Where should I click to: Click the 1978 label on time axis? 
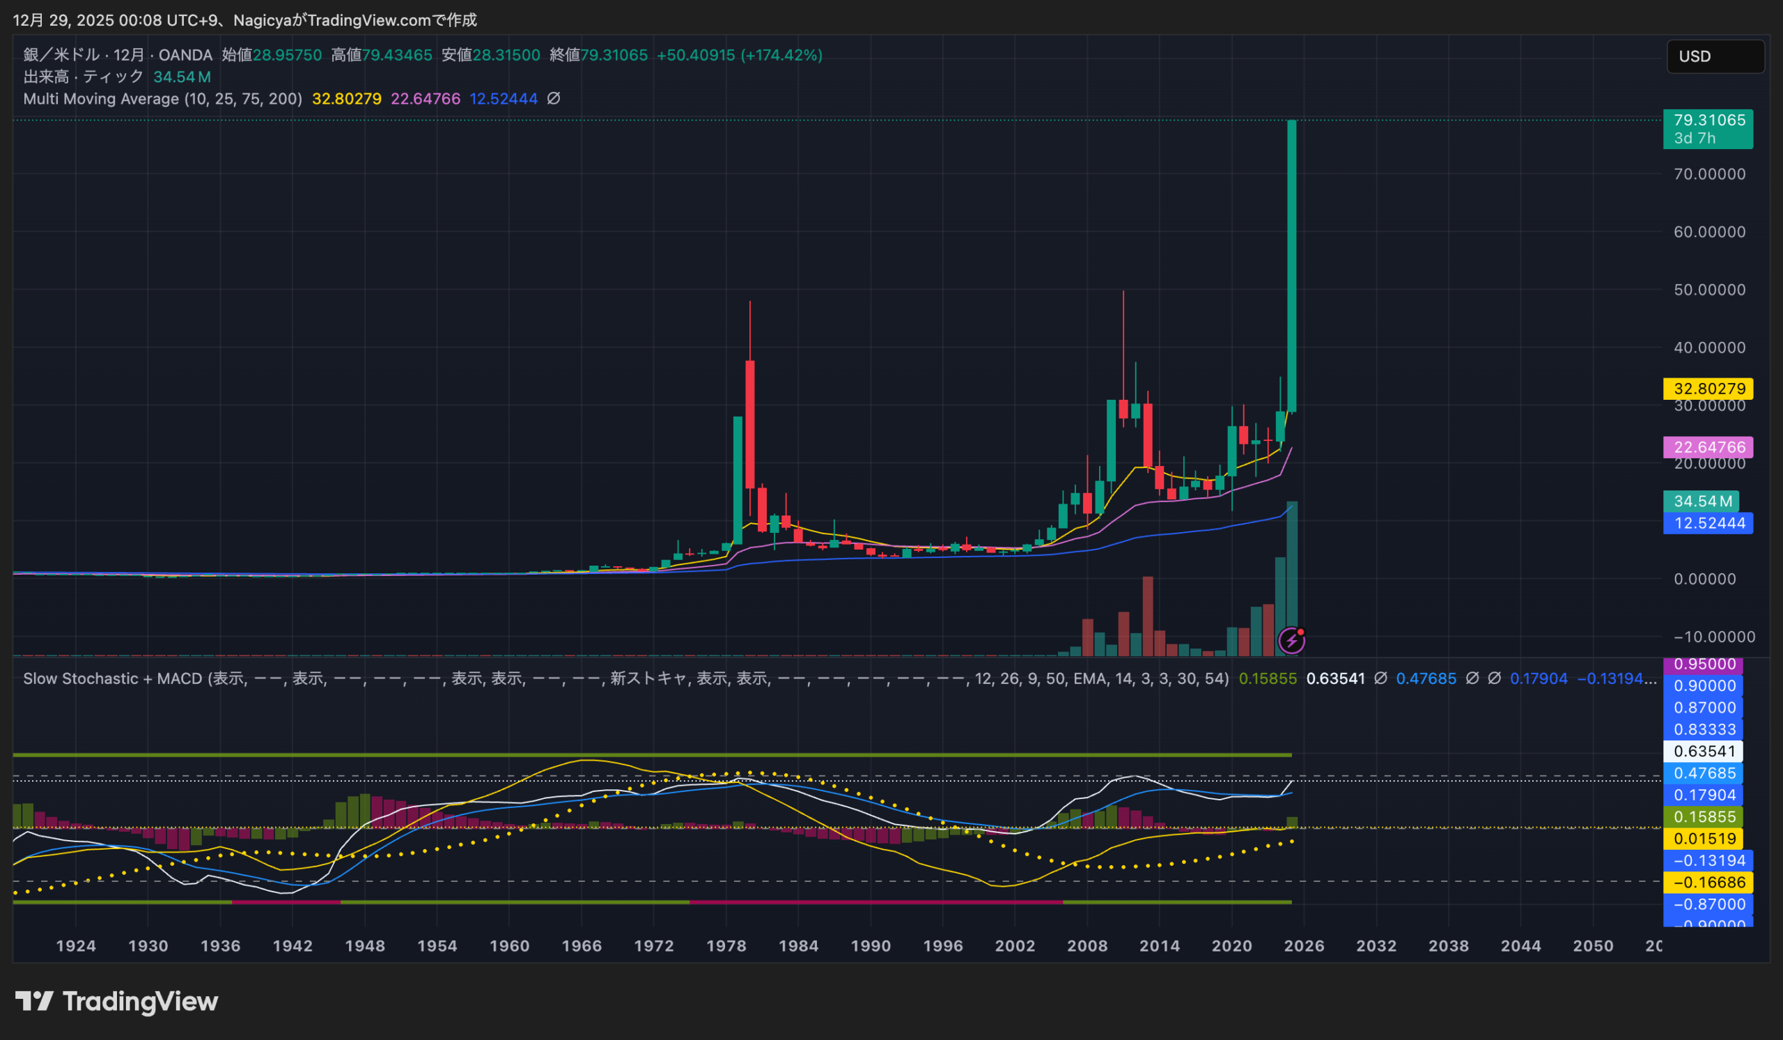point(726,946)
